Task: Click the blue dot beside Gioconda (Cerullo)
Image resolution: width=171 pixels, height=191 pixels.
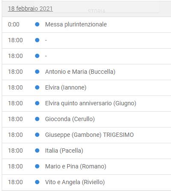Action: pyautogui.click(x=37, y=119)
